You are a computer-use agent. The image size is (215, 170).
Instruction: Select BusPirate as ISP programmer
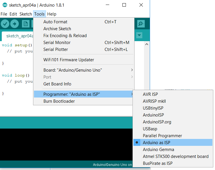(173, 163)
